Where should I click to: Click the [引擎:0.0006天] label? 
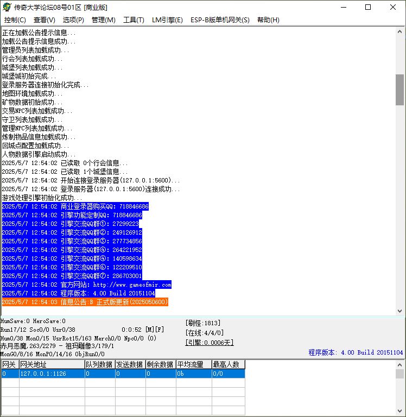(x=210, y=343)
